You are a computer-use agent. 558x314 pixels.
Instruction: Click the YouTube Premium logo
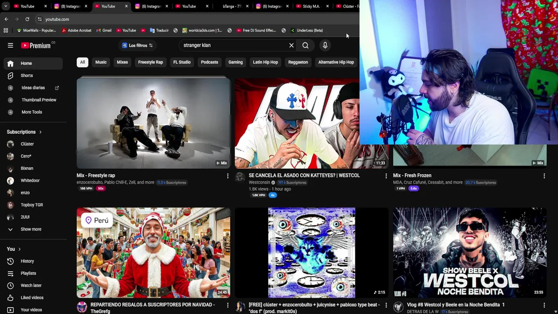point(36,45)
